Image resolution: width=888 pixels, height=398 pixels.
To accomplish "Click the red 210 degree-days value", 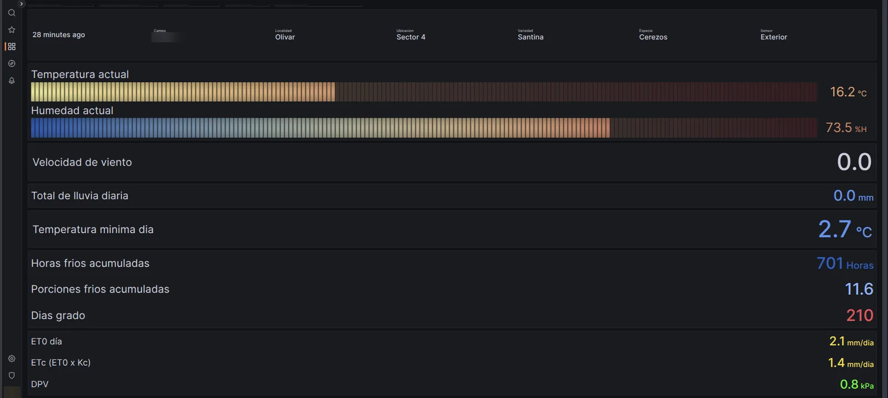I will pyautogui.click(x=860, y=315).
